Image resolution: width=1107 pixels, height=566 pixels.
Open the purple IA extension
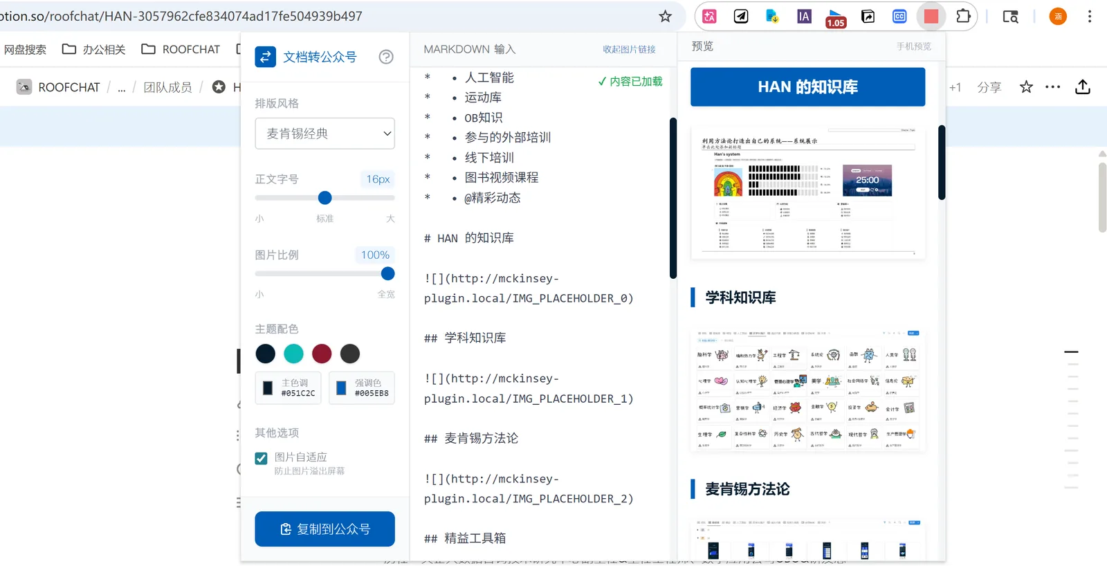[804, 16]
